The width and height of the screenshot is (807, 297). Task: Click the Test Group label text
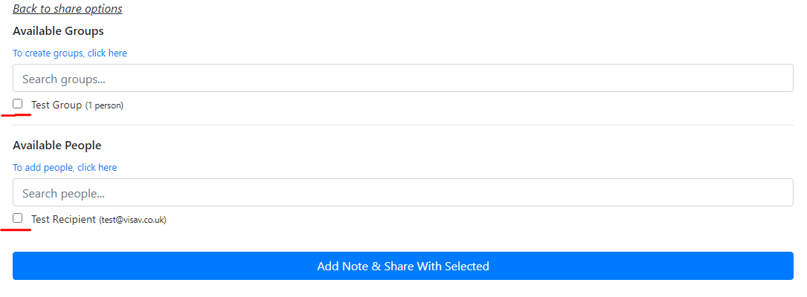57,105
